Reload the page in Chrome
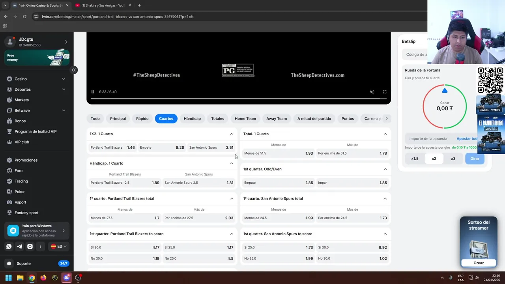The width and height of the screenshot is (505, 284). coord(24,17)
